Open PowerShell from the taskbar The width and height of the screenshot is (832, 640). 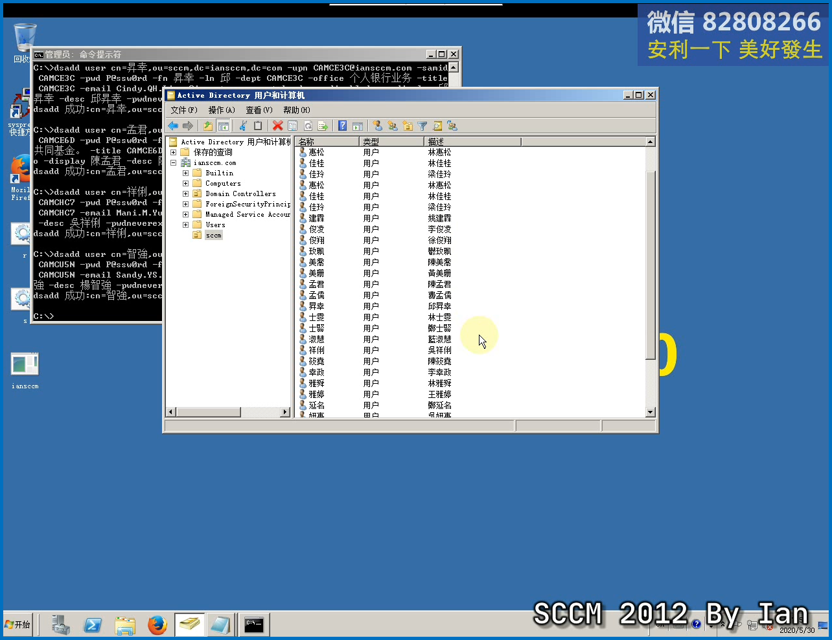coord(93,625)
